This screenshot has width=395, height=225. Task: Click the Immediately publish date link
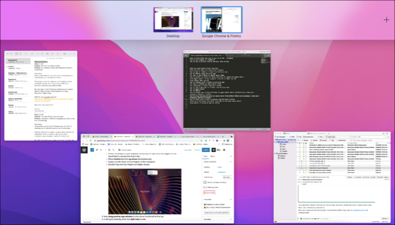click(x=221, y=172)
